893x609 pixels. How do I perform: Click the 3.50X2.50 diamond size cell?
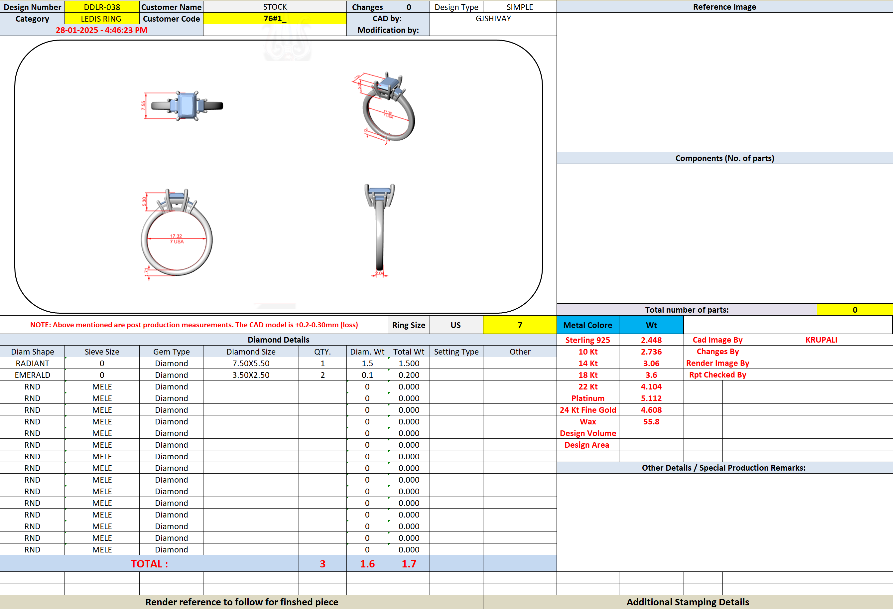[251, 375]
